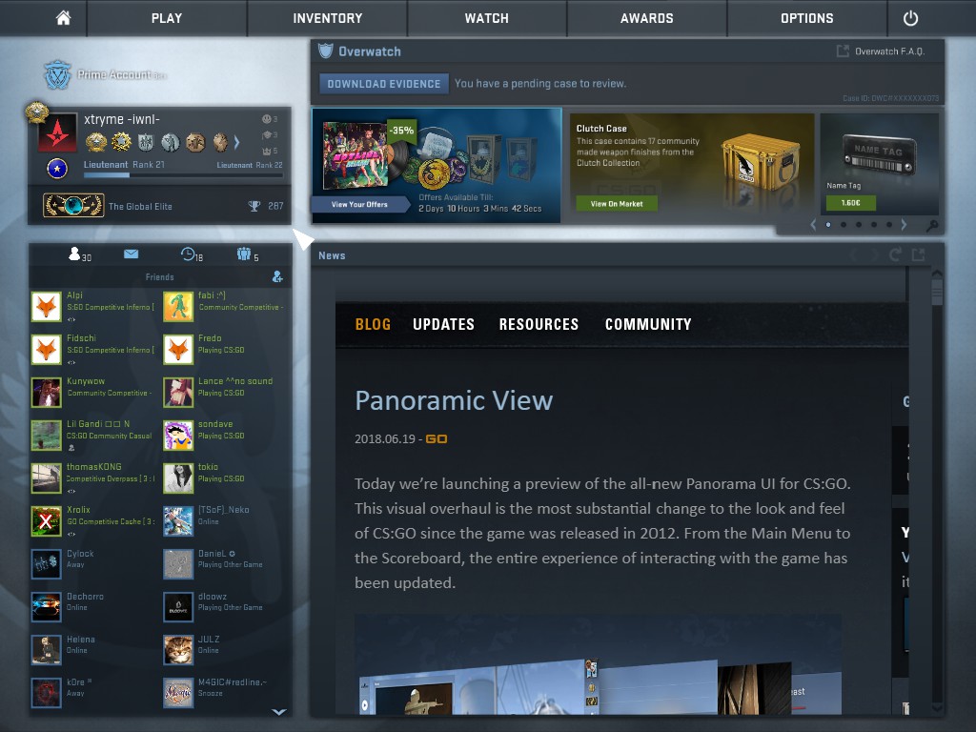
Task: Click the power quit icon
Action: point(910,18)
